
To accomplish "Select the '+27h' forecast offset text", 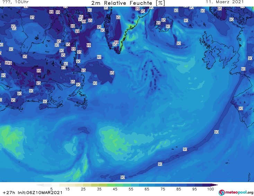I will [x=9, y=193].
